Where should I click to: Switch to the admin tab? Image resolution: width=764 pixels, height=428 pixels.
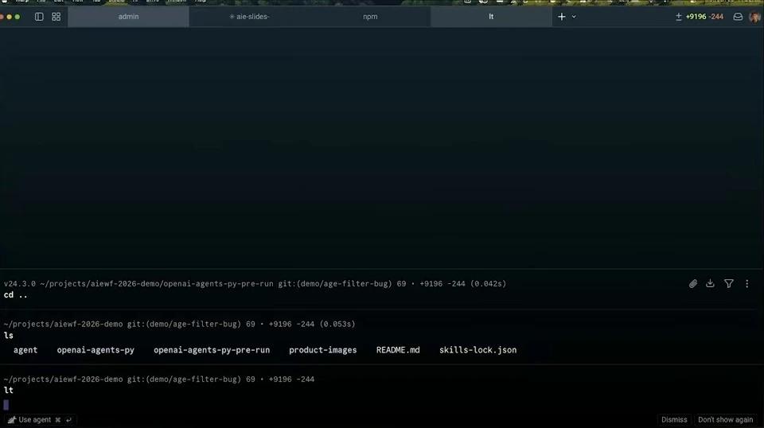click(128, 17)
